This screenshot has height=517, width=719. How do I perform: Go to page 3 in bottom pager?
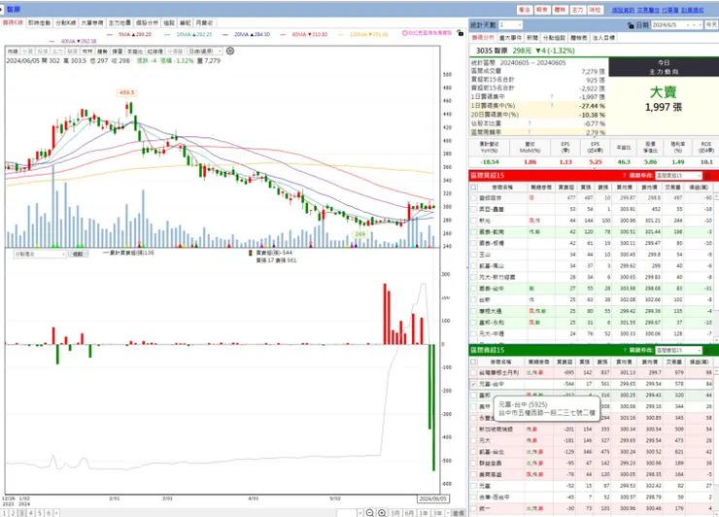tap(22, 513)
